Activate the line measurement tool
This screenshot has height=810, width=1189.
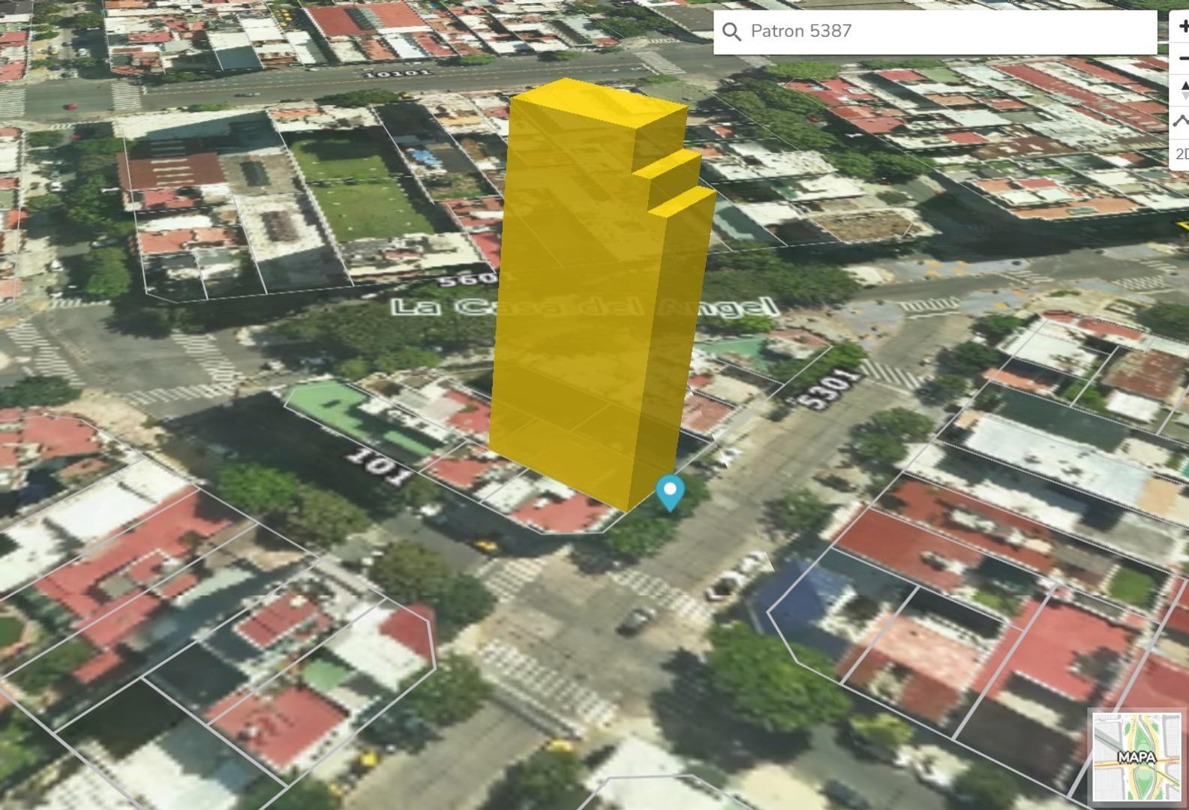point(1182,121)
